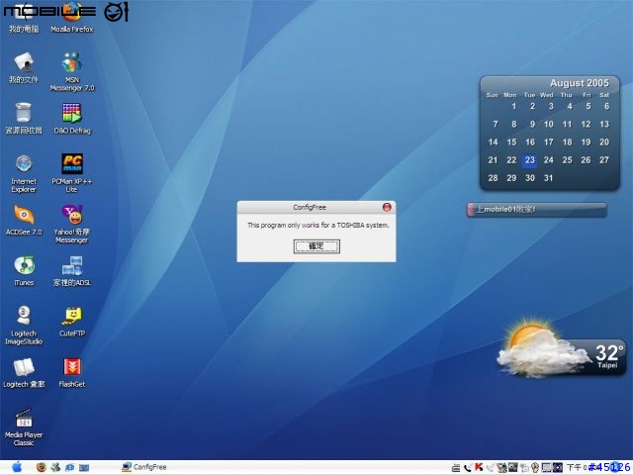Click the Apple start button in taskbar
The height and width of the screenshot is (475, 633).
(x=17, y=467)
